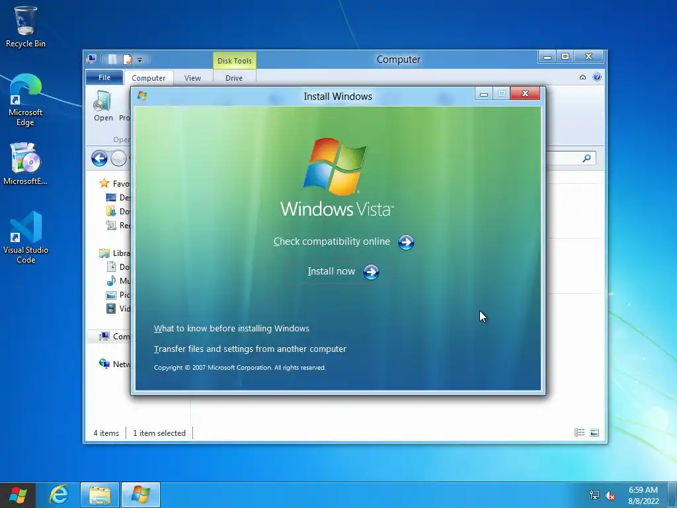
Task: Collapse the ribbon with the chevron button
Action: 582,77
